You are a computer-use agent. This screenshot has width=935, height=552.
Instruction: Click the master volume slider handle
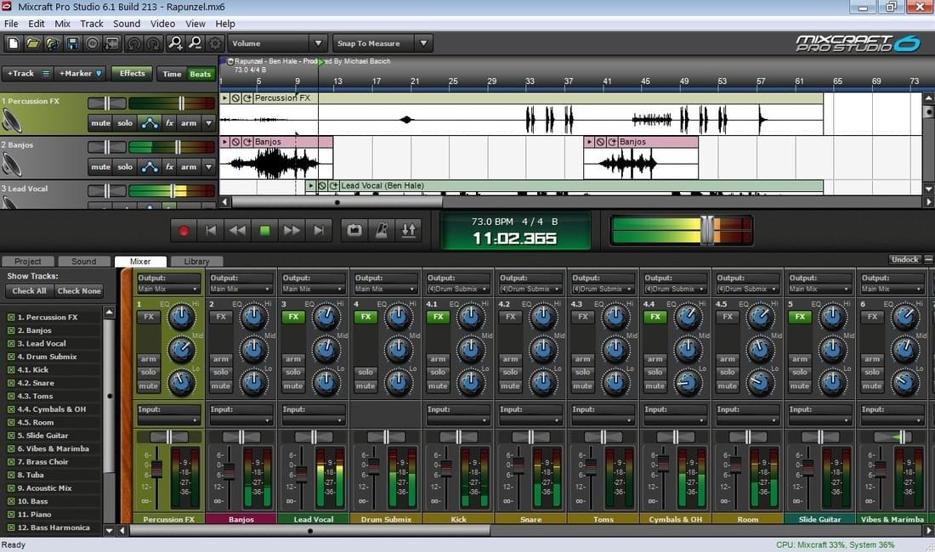coord(707,230)
